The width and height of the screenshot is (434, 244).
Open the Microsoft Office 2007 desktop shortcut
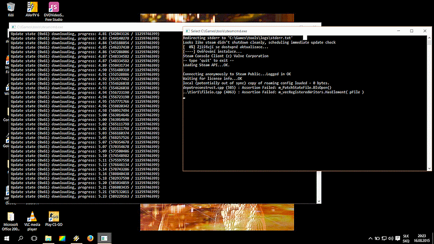pos(11,221)
